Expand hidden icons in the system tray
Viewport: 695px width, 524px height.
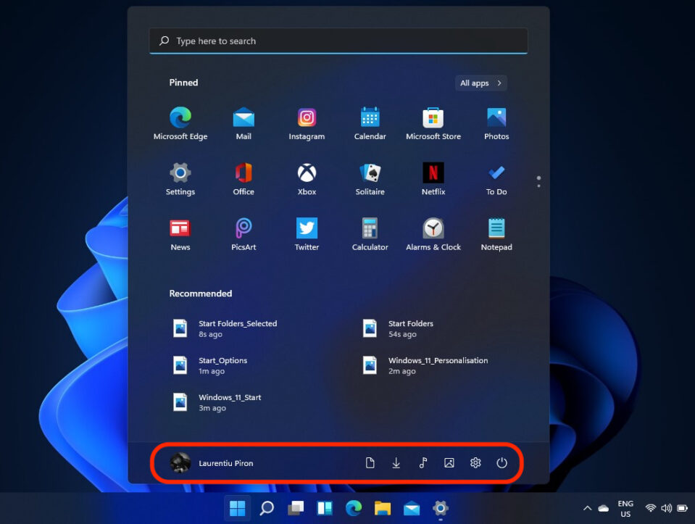tap(587, 508)
